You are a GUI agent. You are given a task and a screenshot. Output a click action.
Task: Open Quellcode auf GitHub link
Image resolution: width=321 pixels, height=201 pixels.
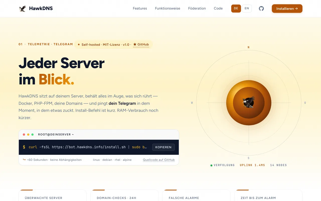(x=159, y=160)
